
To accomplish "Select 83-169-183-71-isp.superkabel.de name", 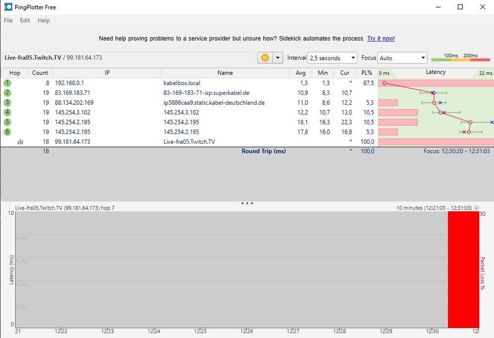I will [206, 93].
